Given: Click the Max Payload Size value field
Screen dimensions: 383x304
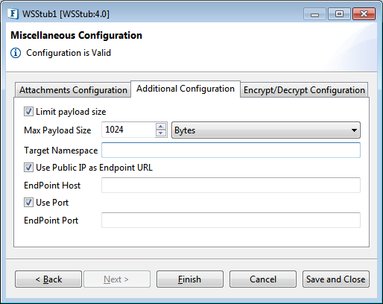Looking at the screenshot, I should coord(129,130).
